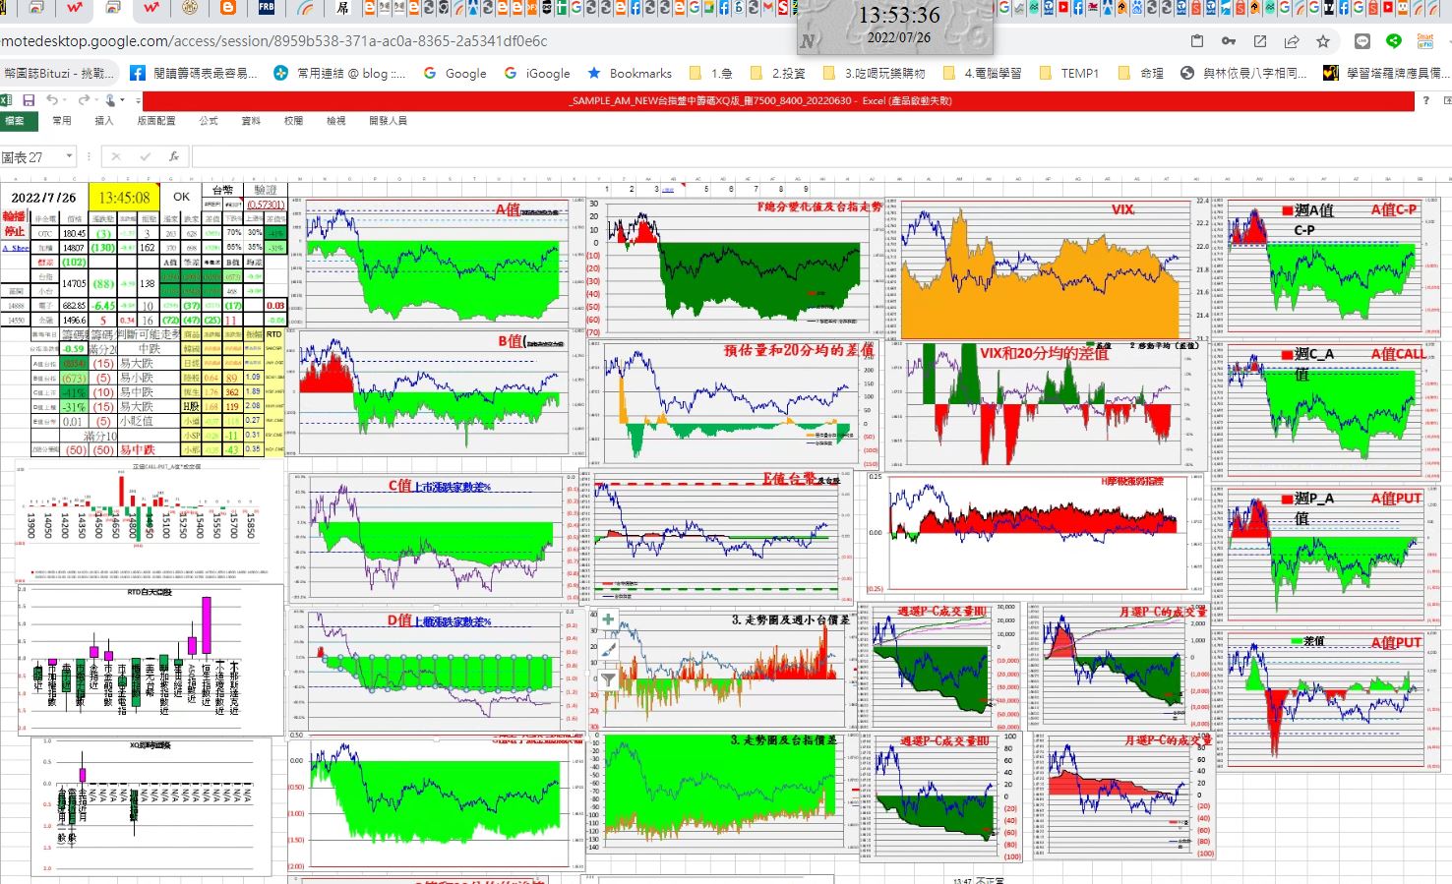
Task: Click the LINE extension icon
Action: pyautogui.click(x=1362, y=41)
